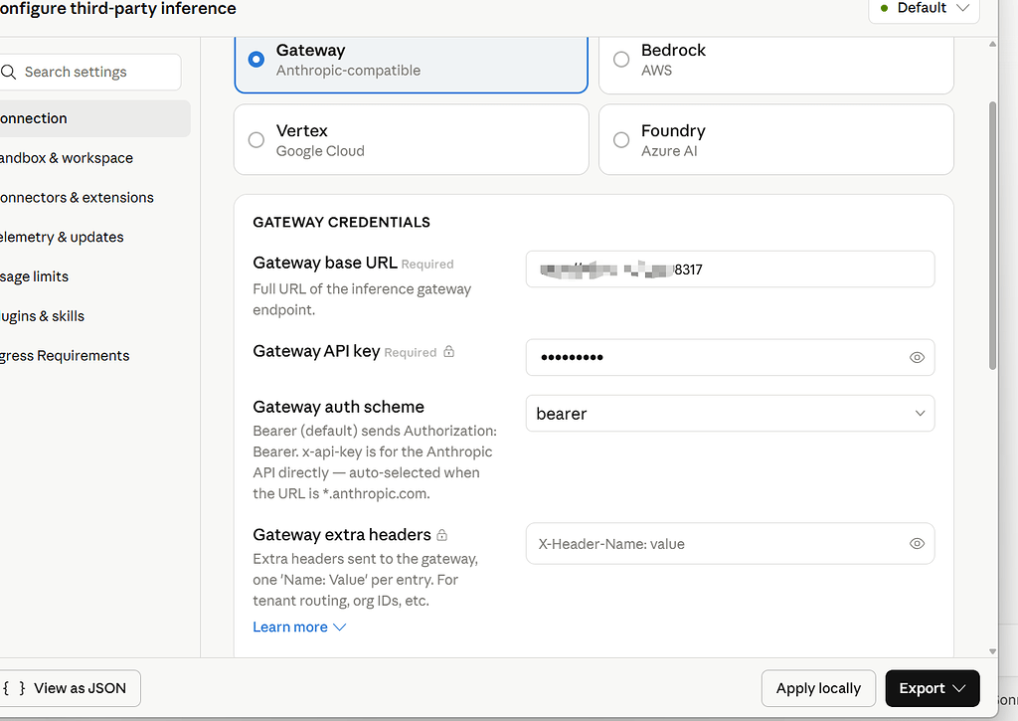
Task: Expand the Learn more section
Action: [x=299, y=627]
